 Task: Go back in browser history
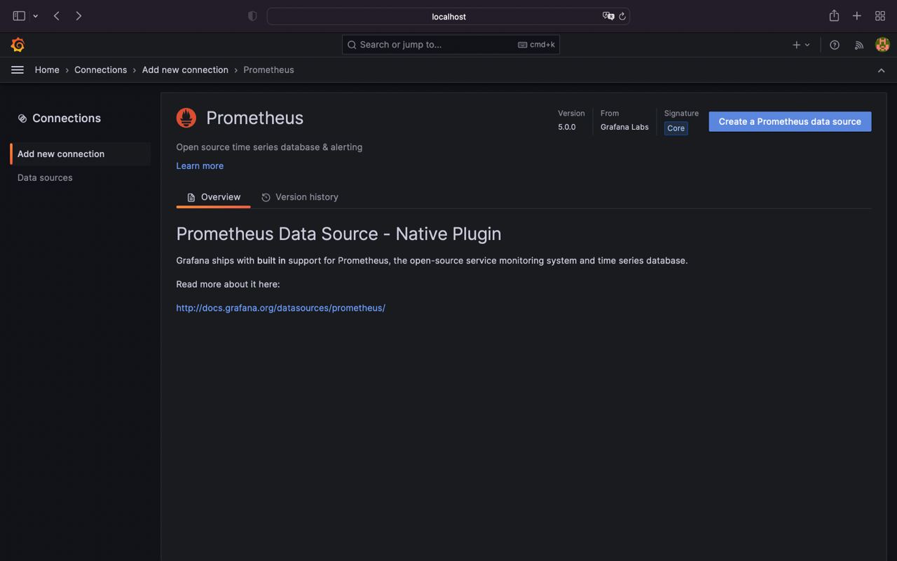point(57,15)
